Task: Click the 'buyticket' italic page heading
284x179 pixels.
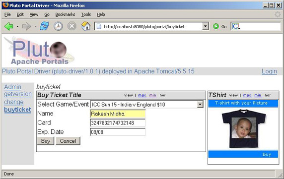Action: pos(48,87)
